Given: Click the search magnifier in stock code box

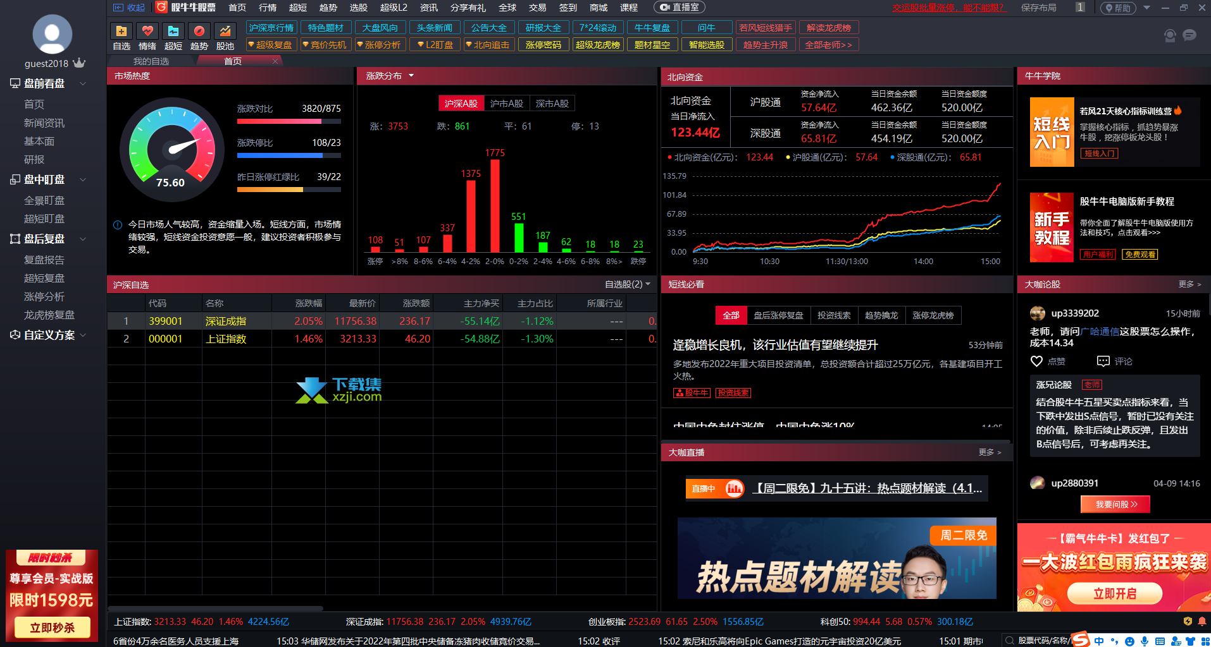Looking at the screenshot, I should [x=1010, y=640].
